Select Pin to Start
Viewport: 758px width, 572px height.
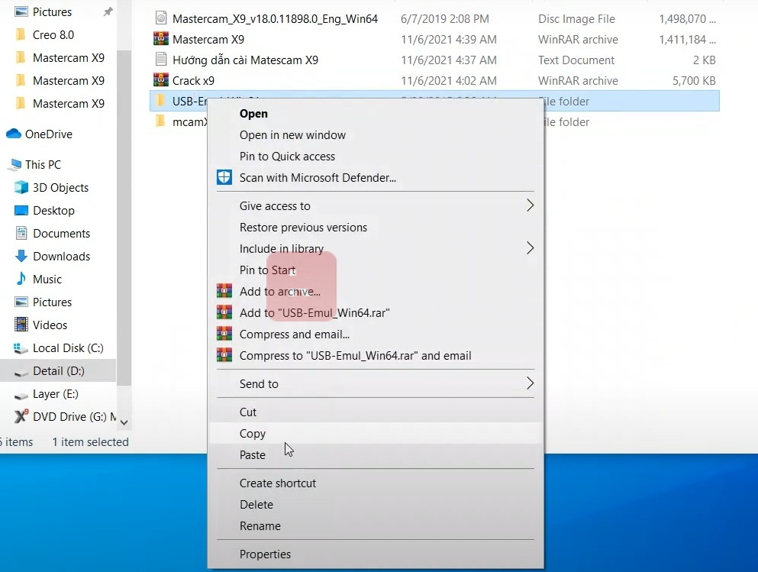[x=267, y=270]
